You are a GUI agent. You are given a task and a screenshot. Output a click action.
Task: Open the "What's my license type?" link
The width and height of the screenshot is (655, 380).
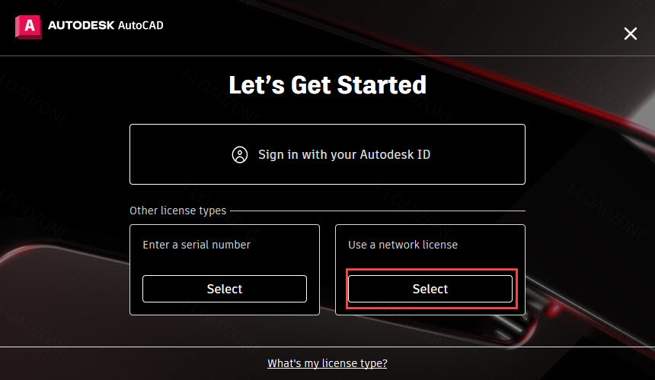[x=327, y=363]
